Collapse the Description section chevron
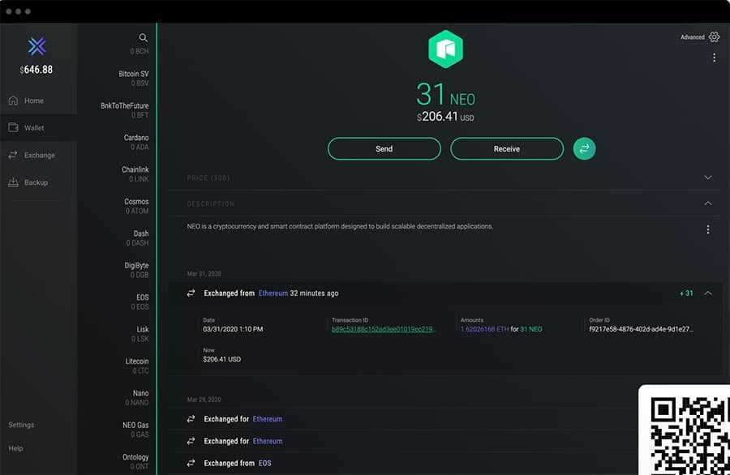Screen dimensions: 730x475 click(707, 203)
